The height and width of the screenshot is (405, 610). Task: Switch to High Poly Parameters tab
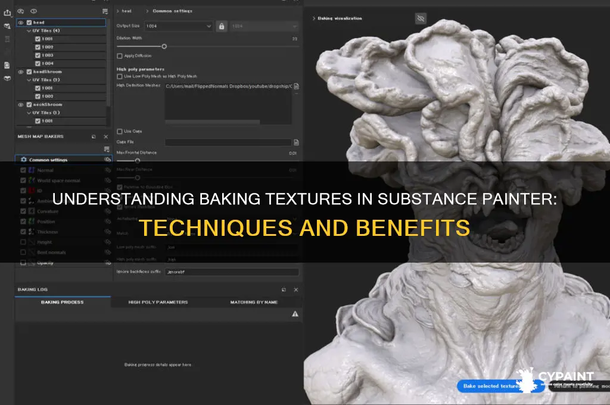tap(158, 303)
